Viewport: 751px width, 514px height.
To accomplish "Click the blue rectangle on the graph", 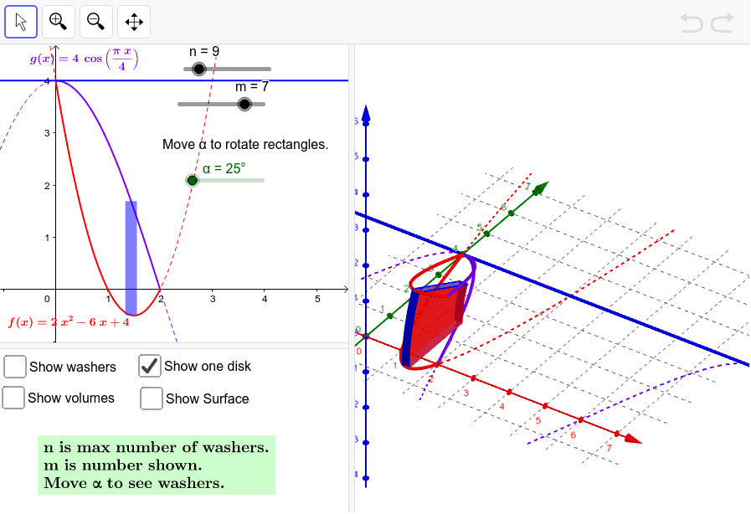I will click(x=131, y=243).
